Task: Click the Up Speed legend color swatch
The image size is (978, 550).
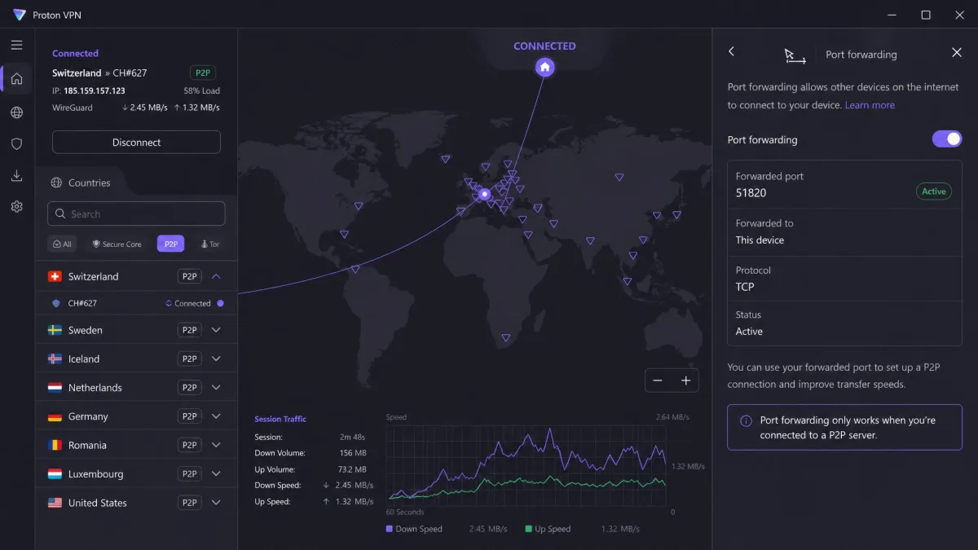Action: point(529,529)
